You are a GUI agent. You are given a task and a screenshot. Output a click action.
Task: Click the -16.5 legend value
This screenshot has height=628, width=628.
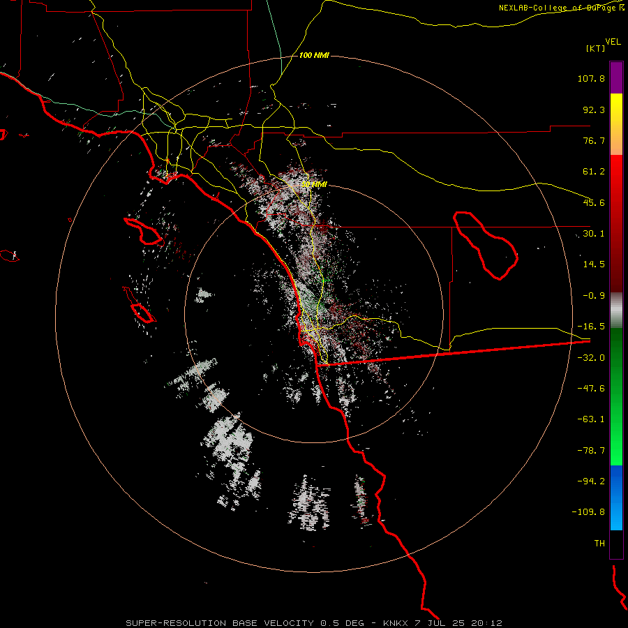[x=591, y=327]
